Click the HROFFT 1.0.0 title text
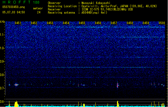 [x=21, y=2]
